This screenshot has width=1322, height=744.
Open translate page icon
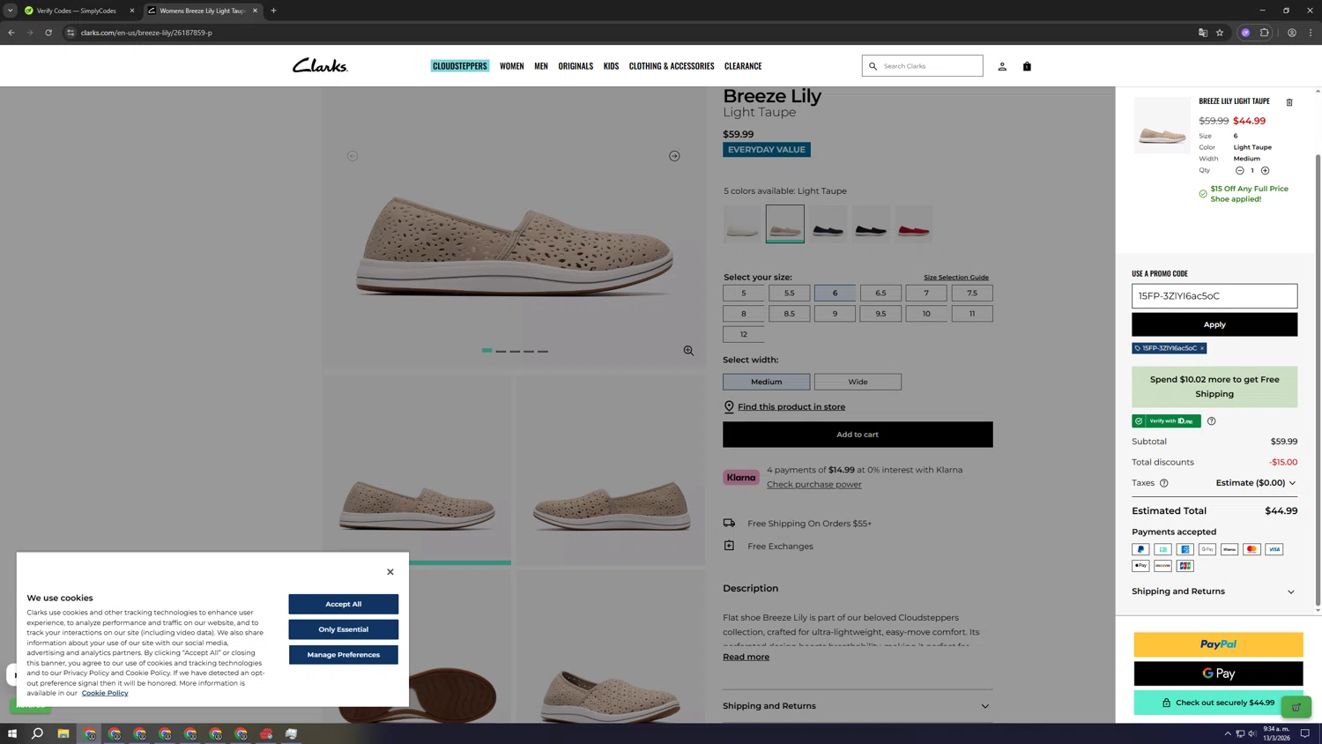[x=1202, y=33]
